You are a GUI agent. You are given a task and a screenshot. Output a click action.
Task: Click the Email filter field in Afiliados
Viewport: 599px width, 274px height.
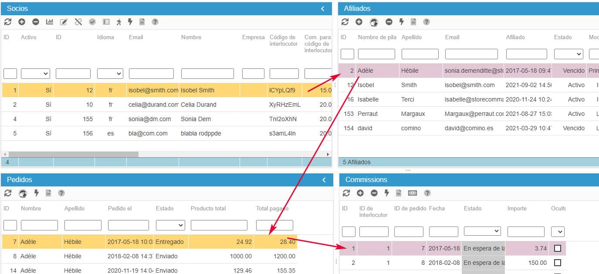[471, 54]
